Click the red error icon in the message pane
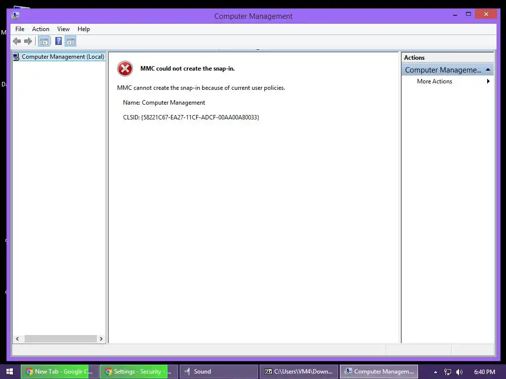This screenshot has width=506, height=379. click(125, 69)
